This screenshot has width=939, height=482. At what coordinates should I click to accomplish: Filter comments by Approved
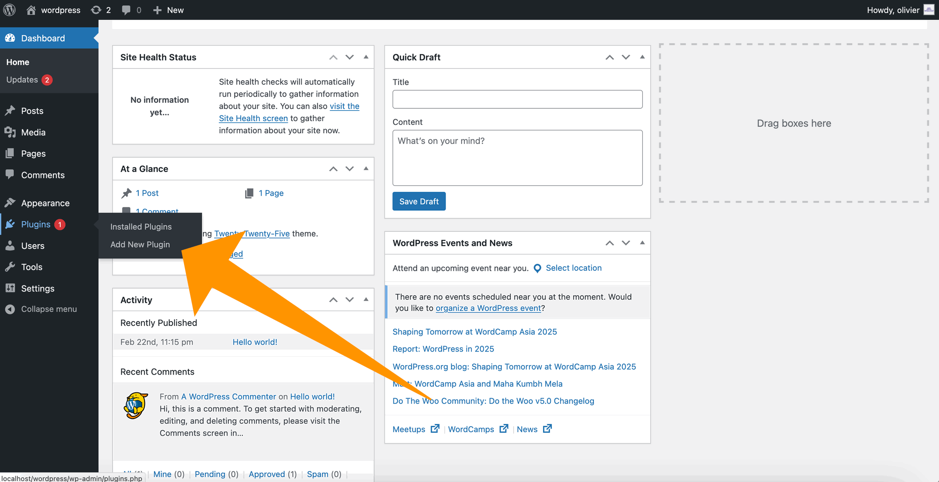267,474
